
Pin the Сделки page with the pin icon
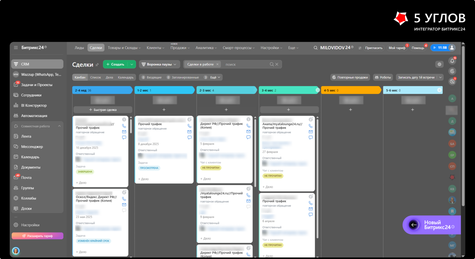pyautogui.click(x=97, y=65)
